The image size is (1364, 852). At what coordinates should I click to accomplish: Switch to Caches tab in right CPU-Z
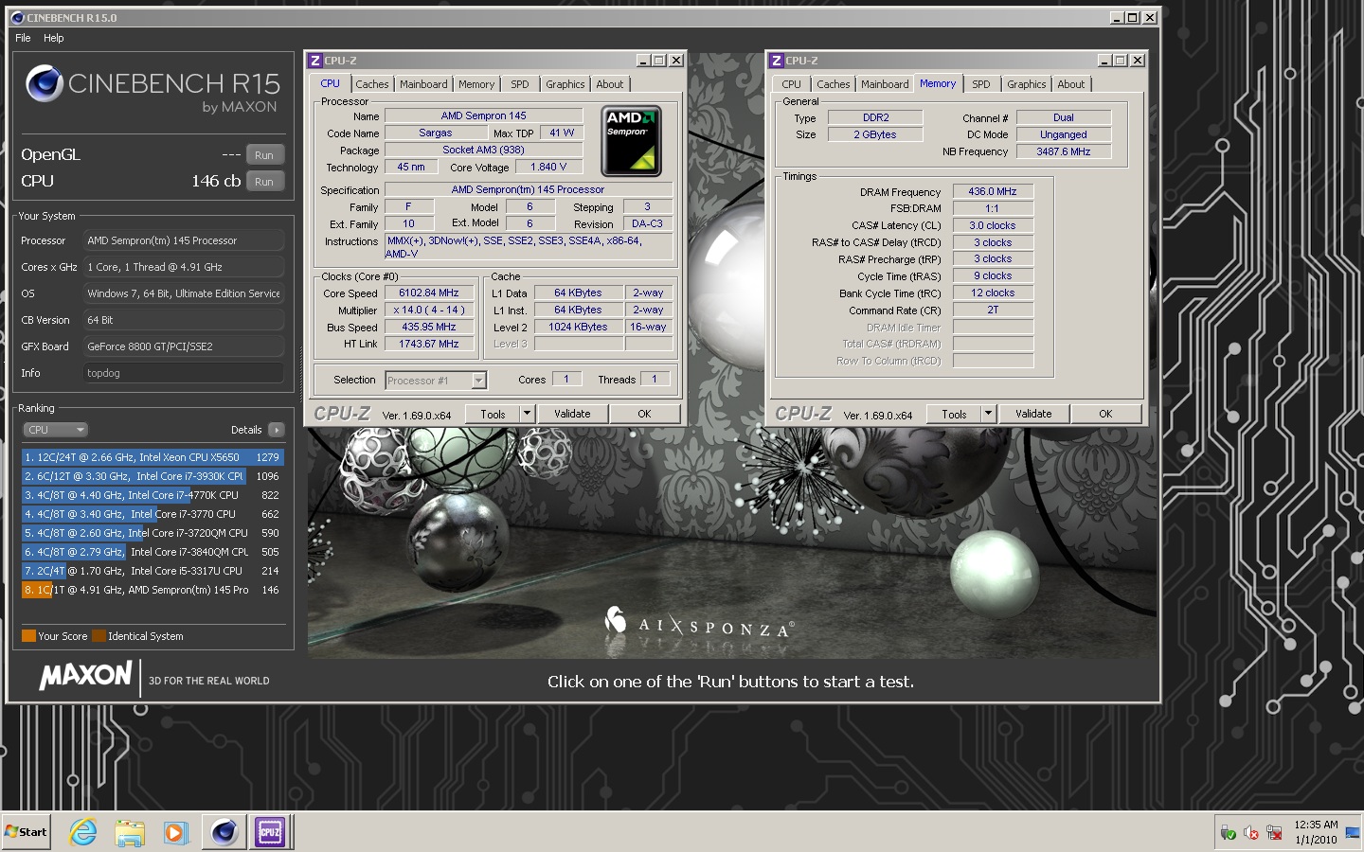pyautogui.click(x=834, y=84)
